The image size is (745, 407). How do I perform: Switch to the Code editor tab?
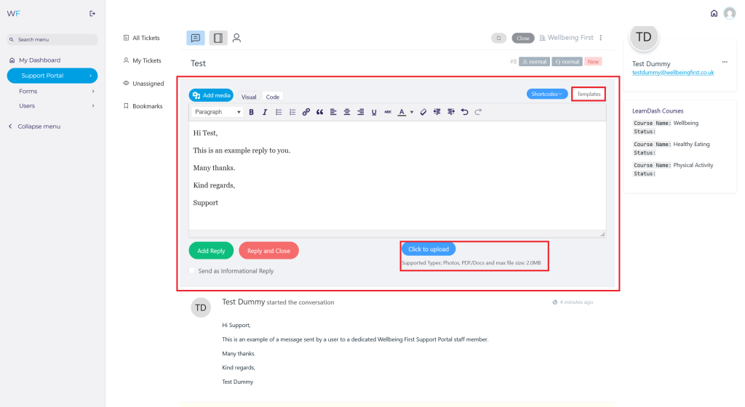(x=272, y=97)
